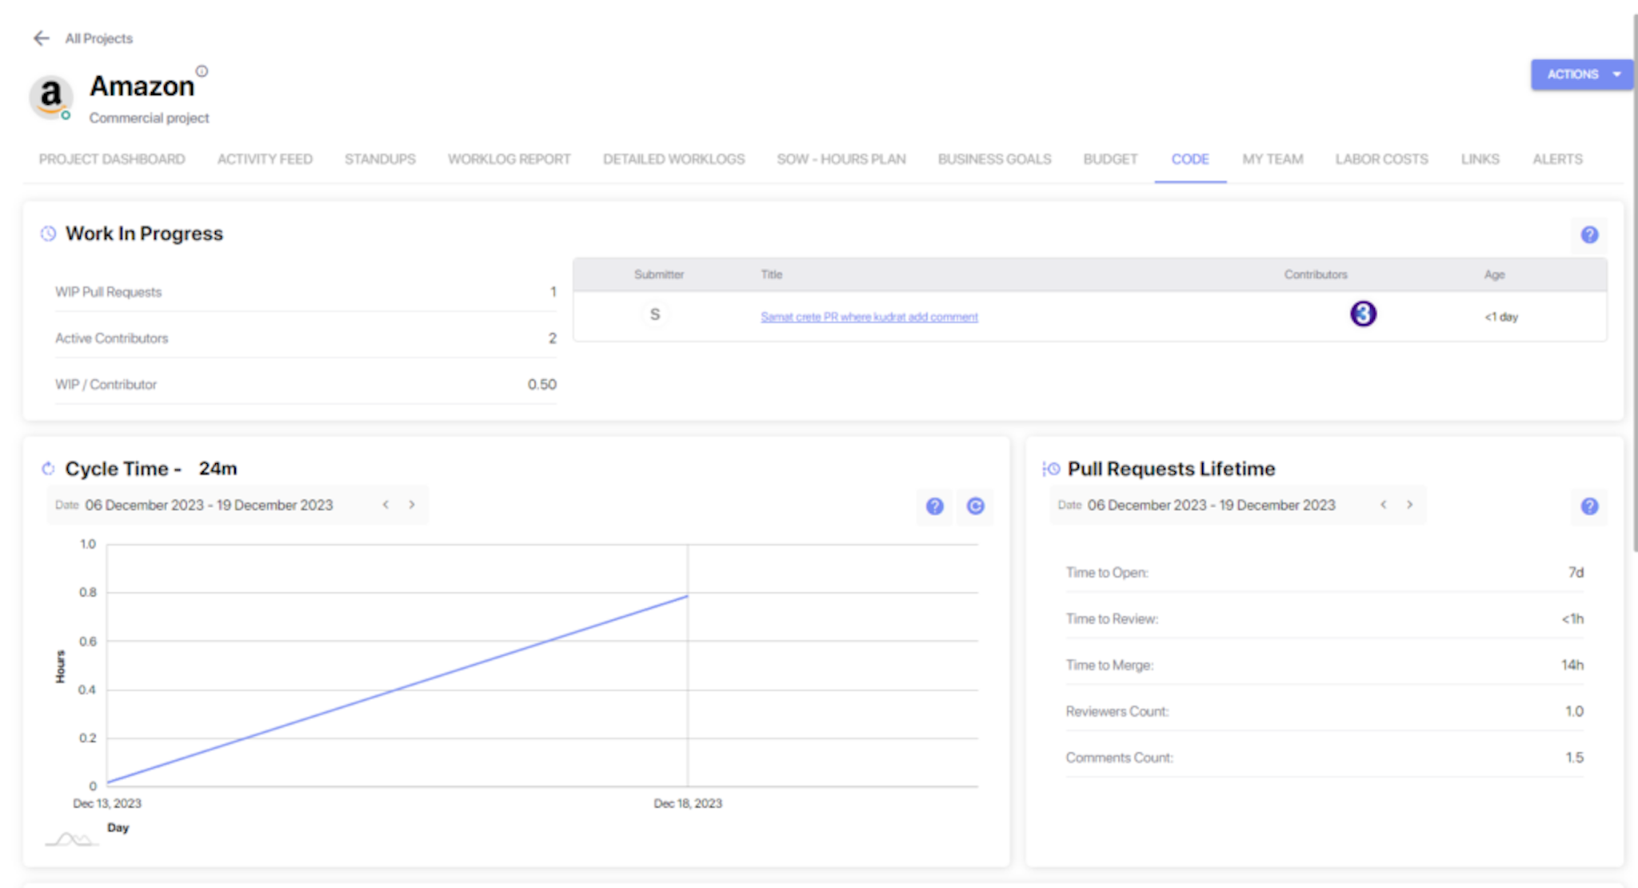Open the Labor Costs tab
The height and width of the screenshot is (888, 1638).
(1381, 159)
